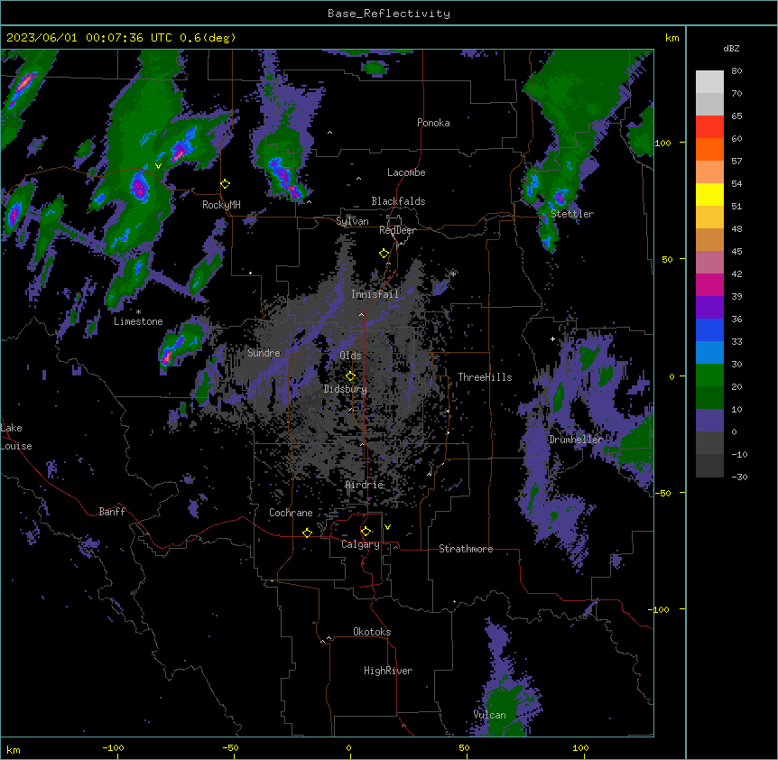The image size is (778, 760).
Task: Select the -50 tick on the horizontal km axis
Action: [230, 747]
